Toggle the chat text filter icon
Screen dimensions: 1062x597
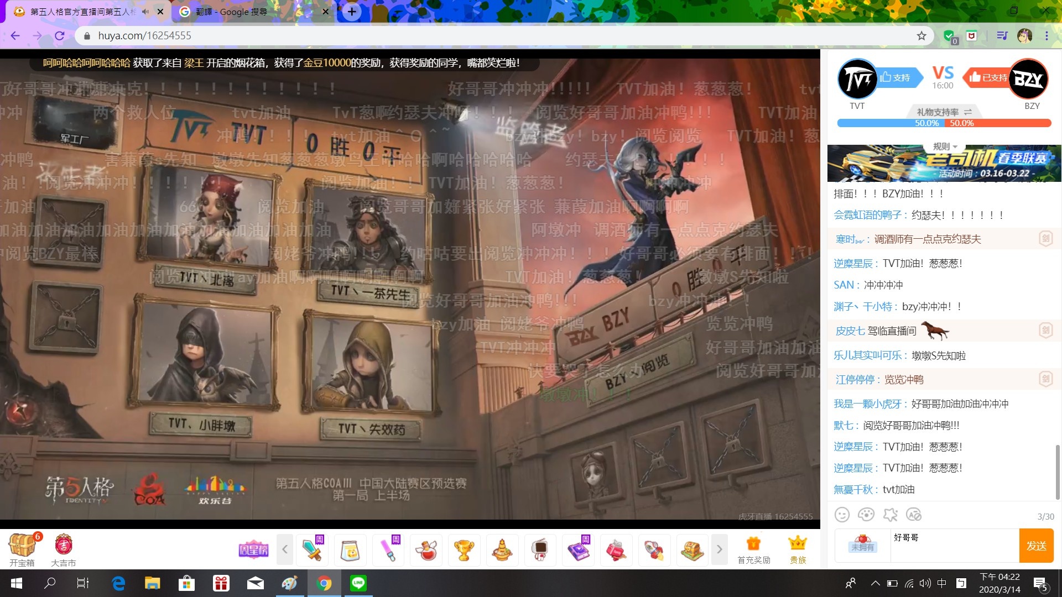coord(914,515)
